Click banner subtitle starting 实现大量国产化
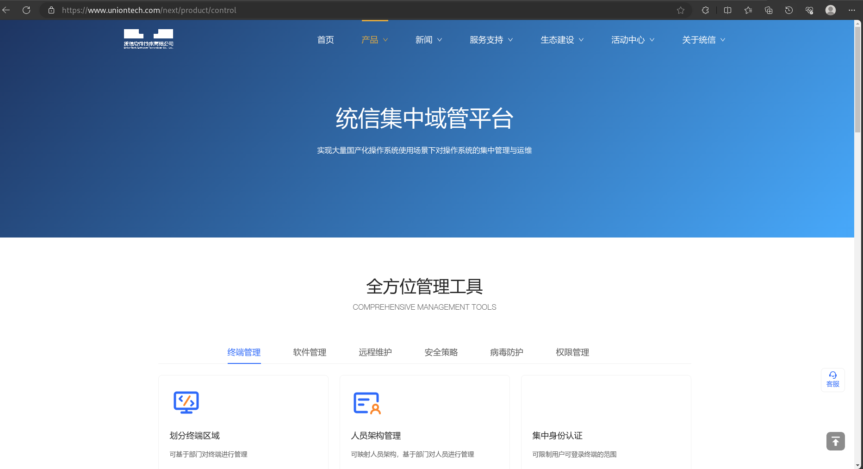 point(424,150)
